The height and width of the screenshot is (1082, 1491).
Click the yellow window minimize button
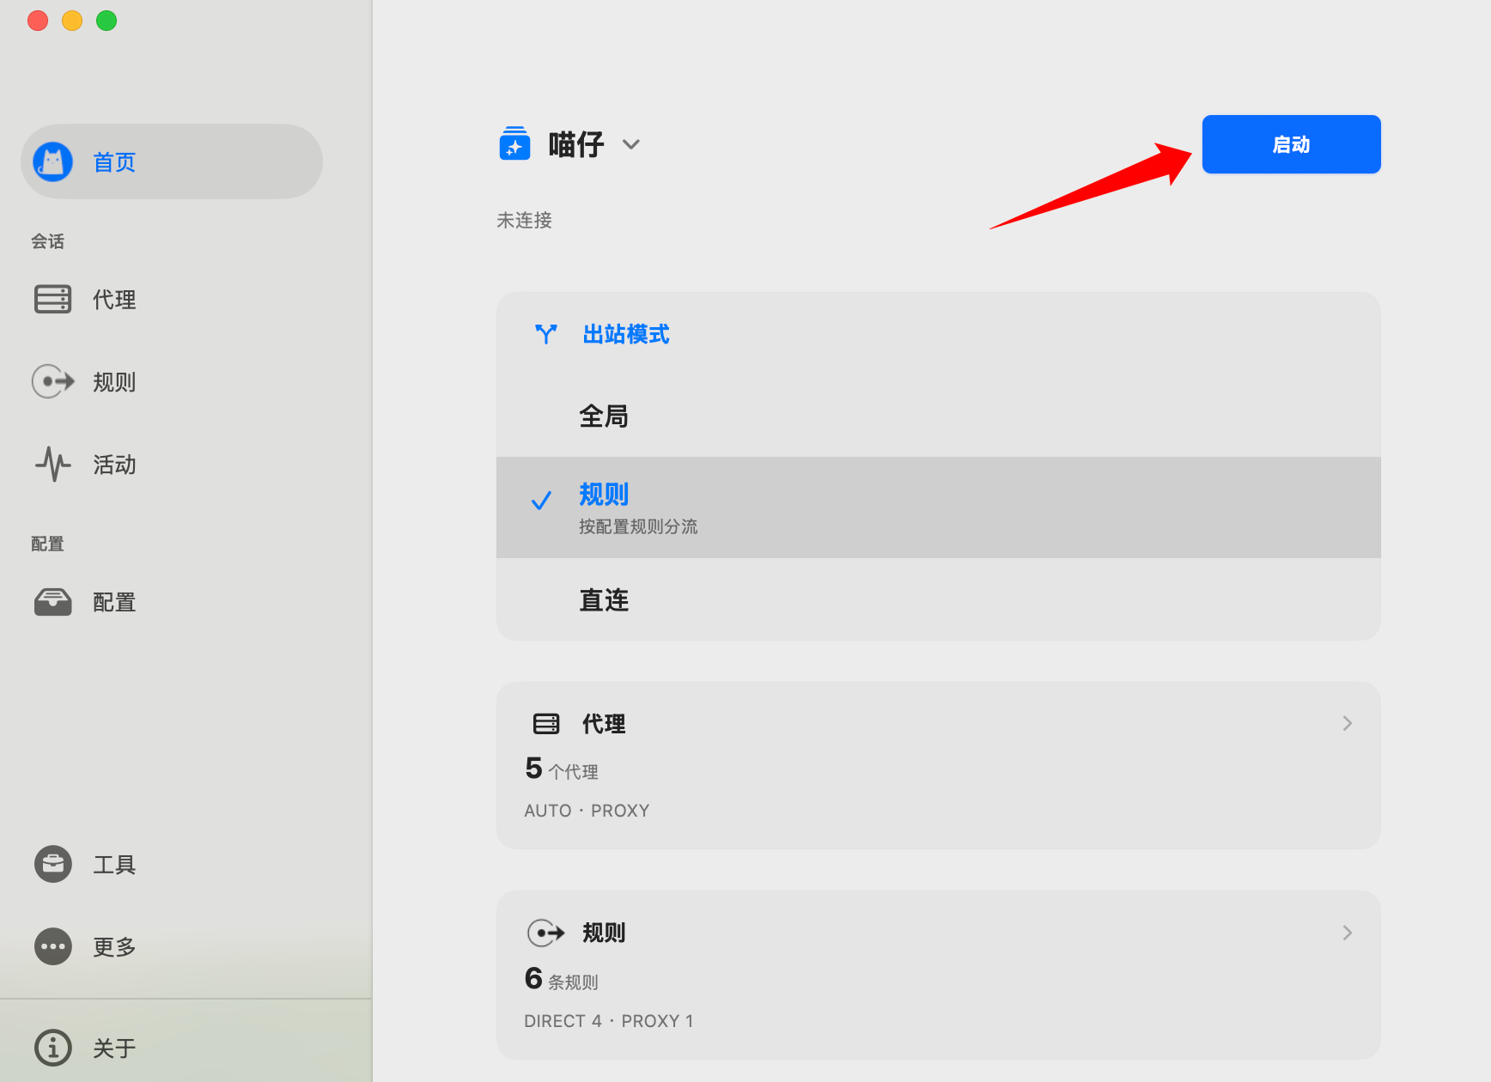[72, 21]
